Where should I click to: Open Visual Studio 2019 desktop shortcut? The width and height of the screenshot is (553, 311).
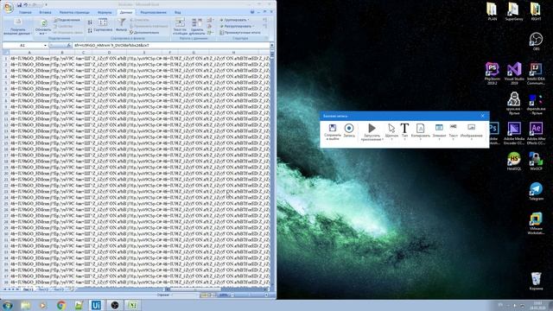coord(514,73)
